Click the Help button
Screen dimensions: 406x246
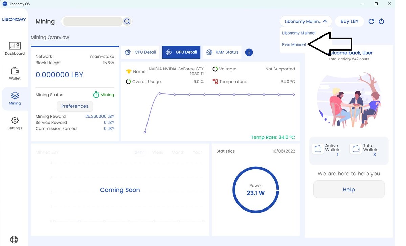pos(349,189)
